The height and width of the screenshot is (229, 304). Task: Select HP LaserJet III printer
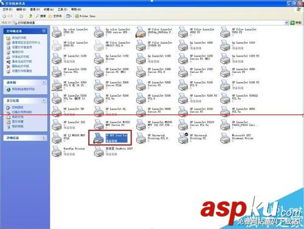pyautogui.click(x=69, y=125)
